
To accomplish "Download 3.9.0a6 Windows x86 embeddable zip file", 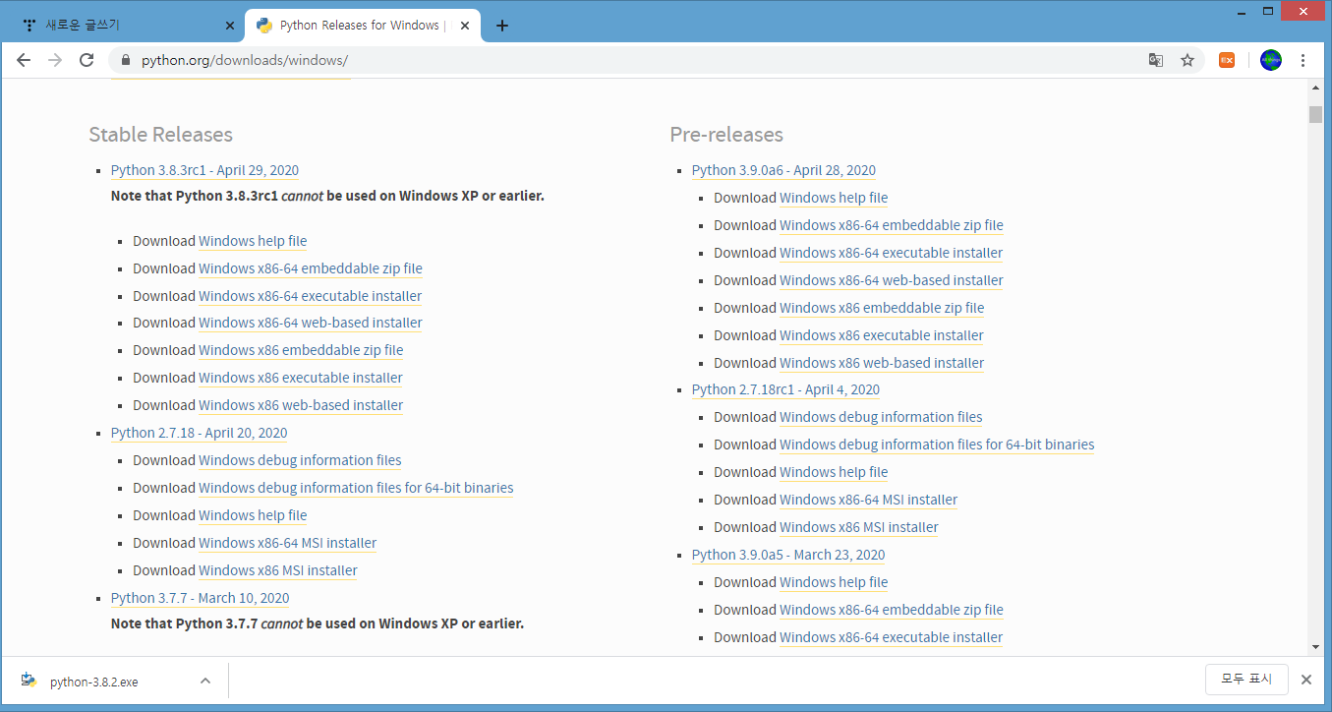I will pos(882,308).
